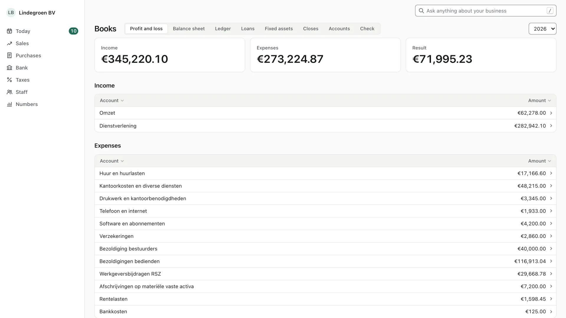Sort Income table by Amount column

click(539, 100)
